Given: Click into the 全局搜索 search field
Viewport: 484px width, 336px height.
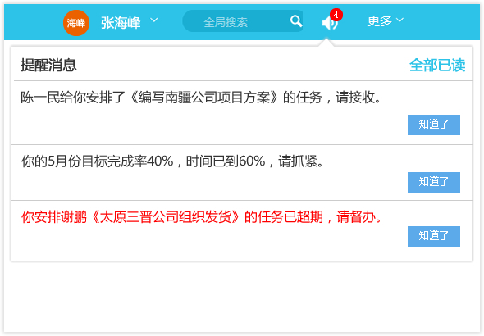Looking at the screenshot, I should pyautogui.click(x=243, y=21).
